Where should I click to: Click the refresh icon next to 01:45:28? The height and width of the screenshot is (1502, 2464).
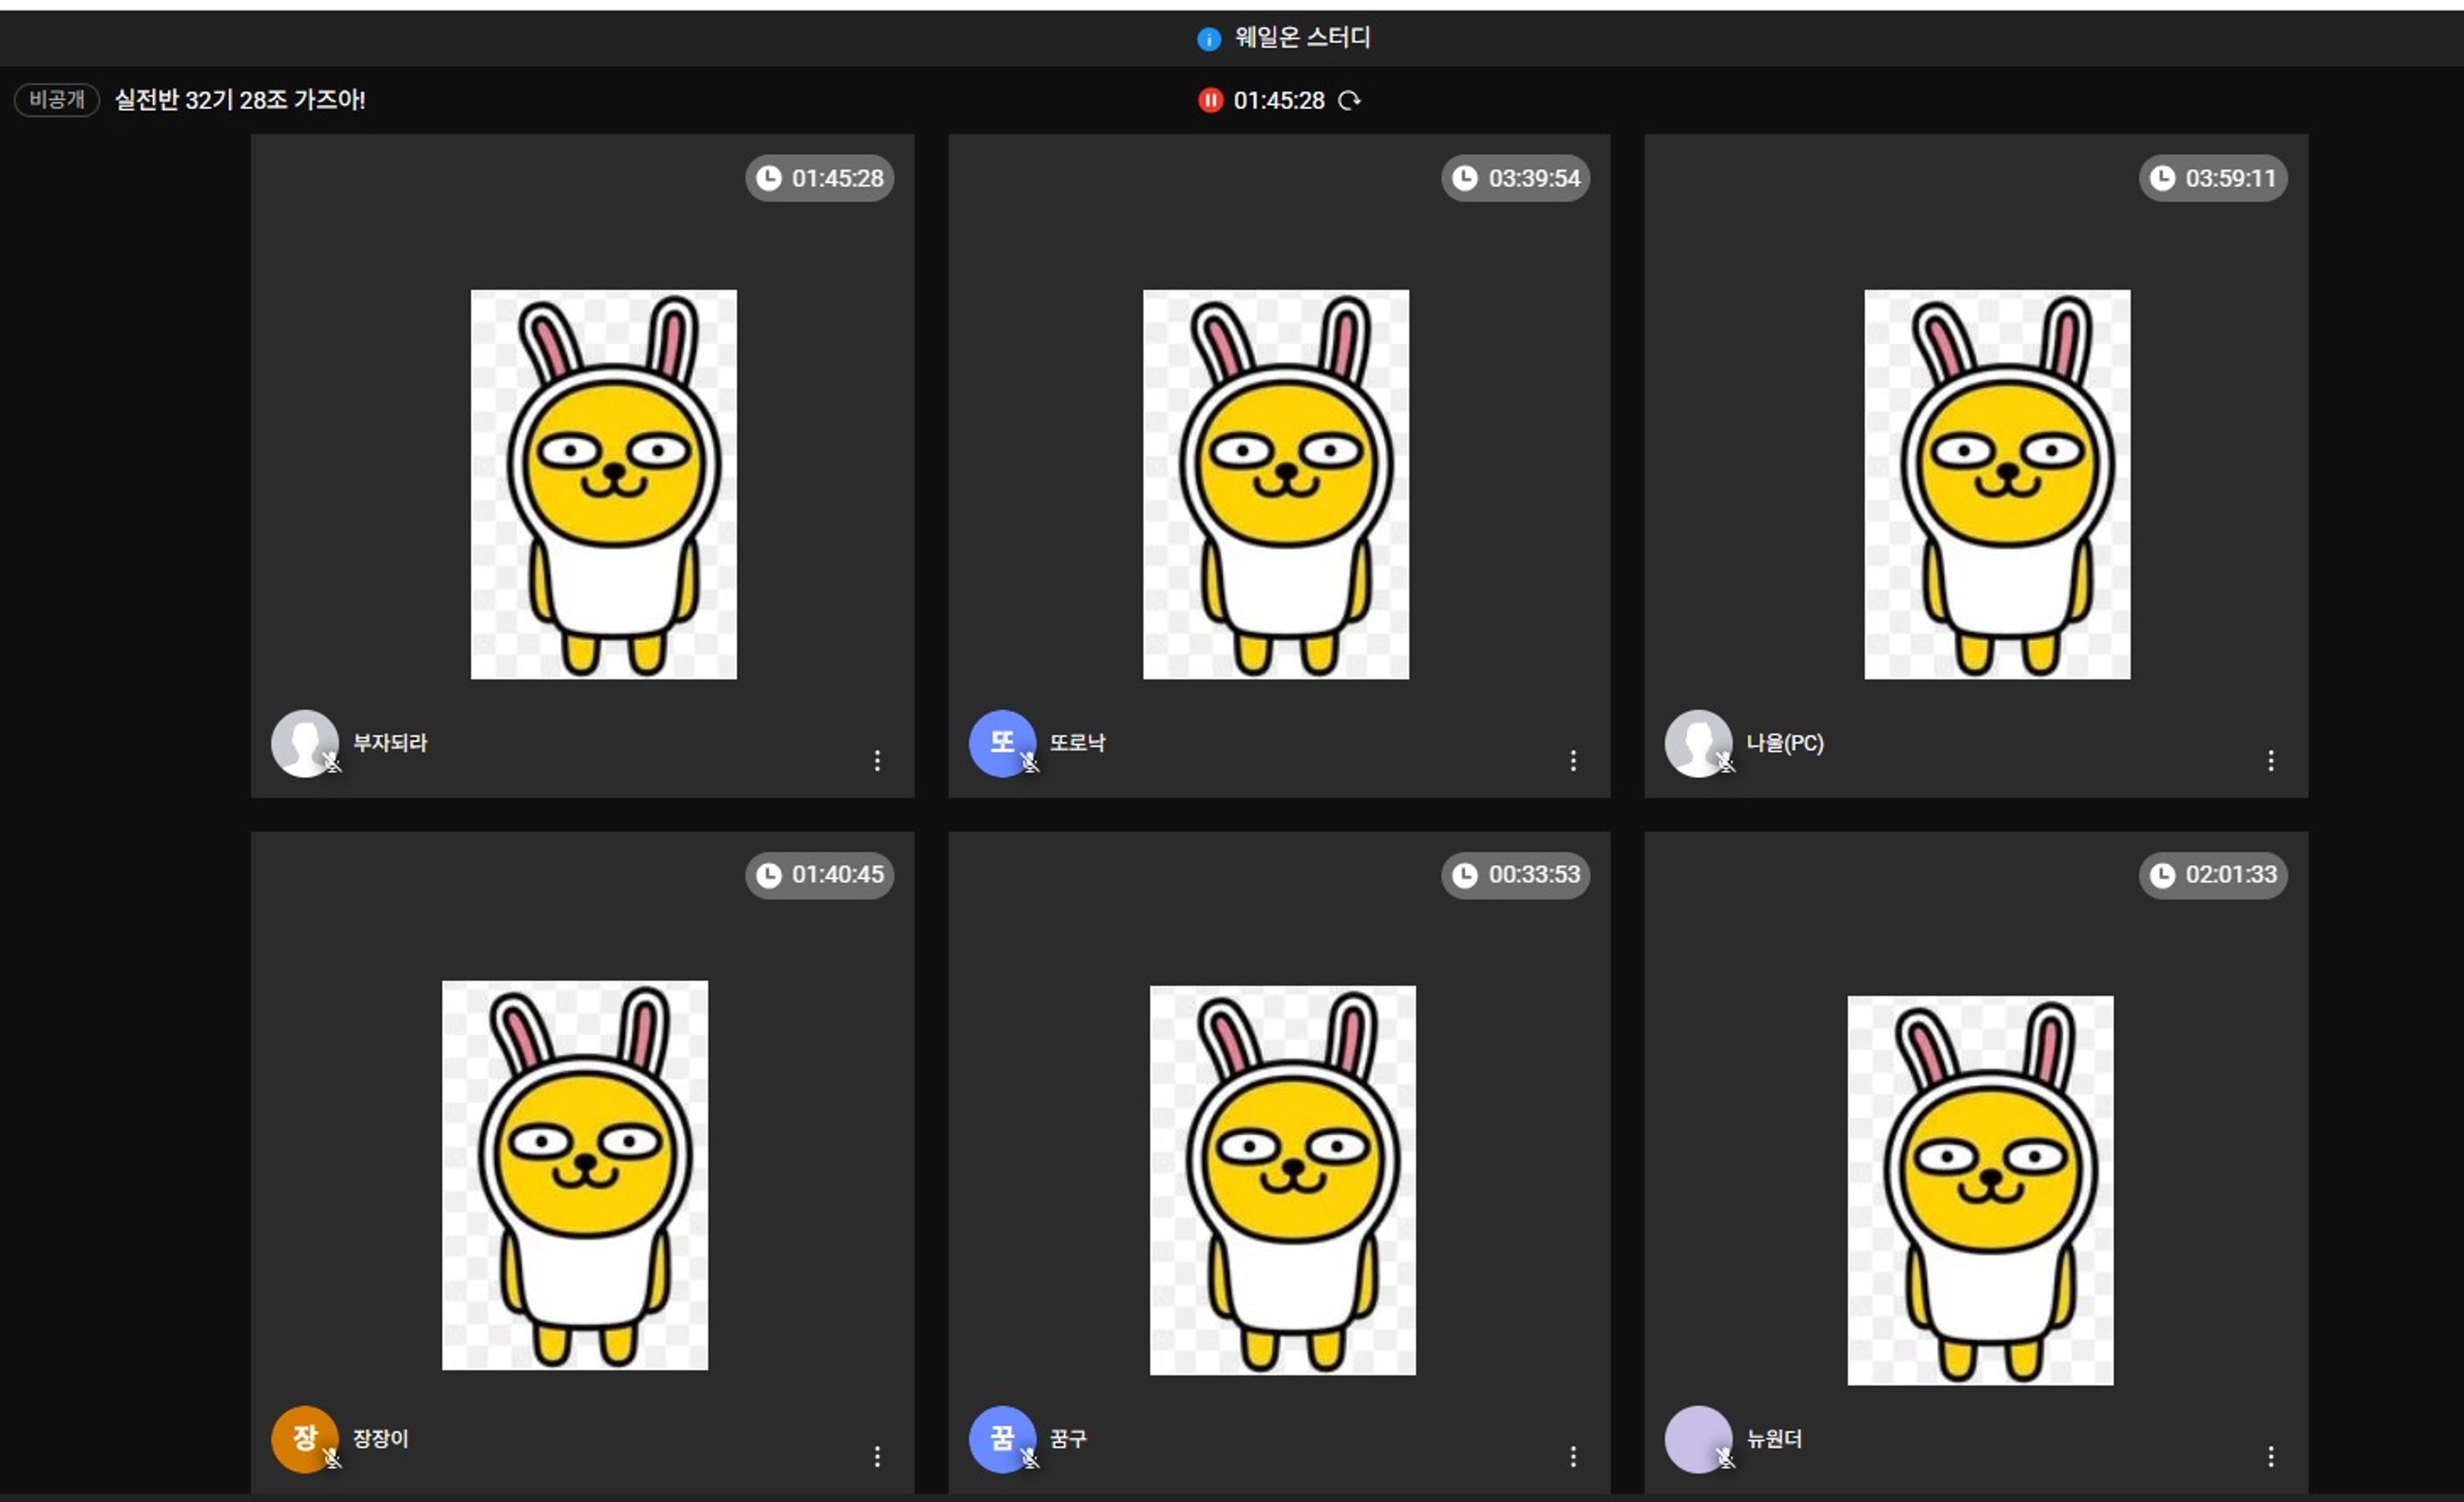point(1349,100)
